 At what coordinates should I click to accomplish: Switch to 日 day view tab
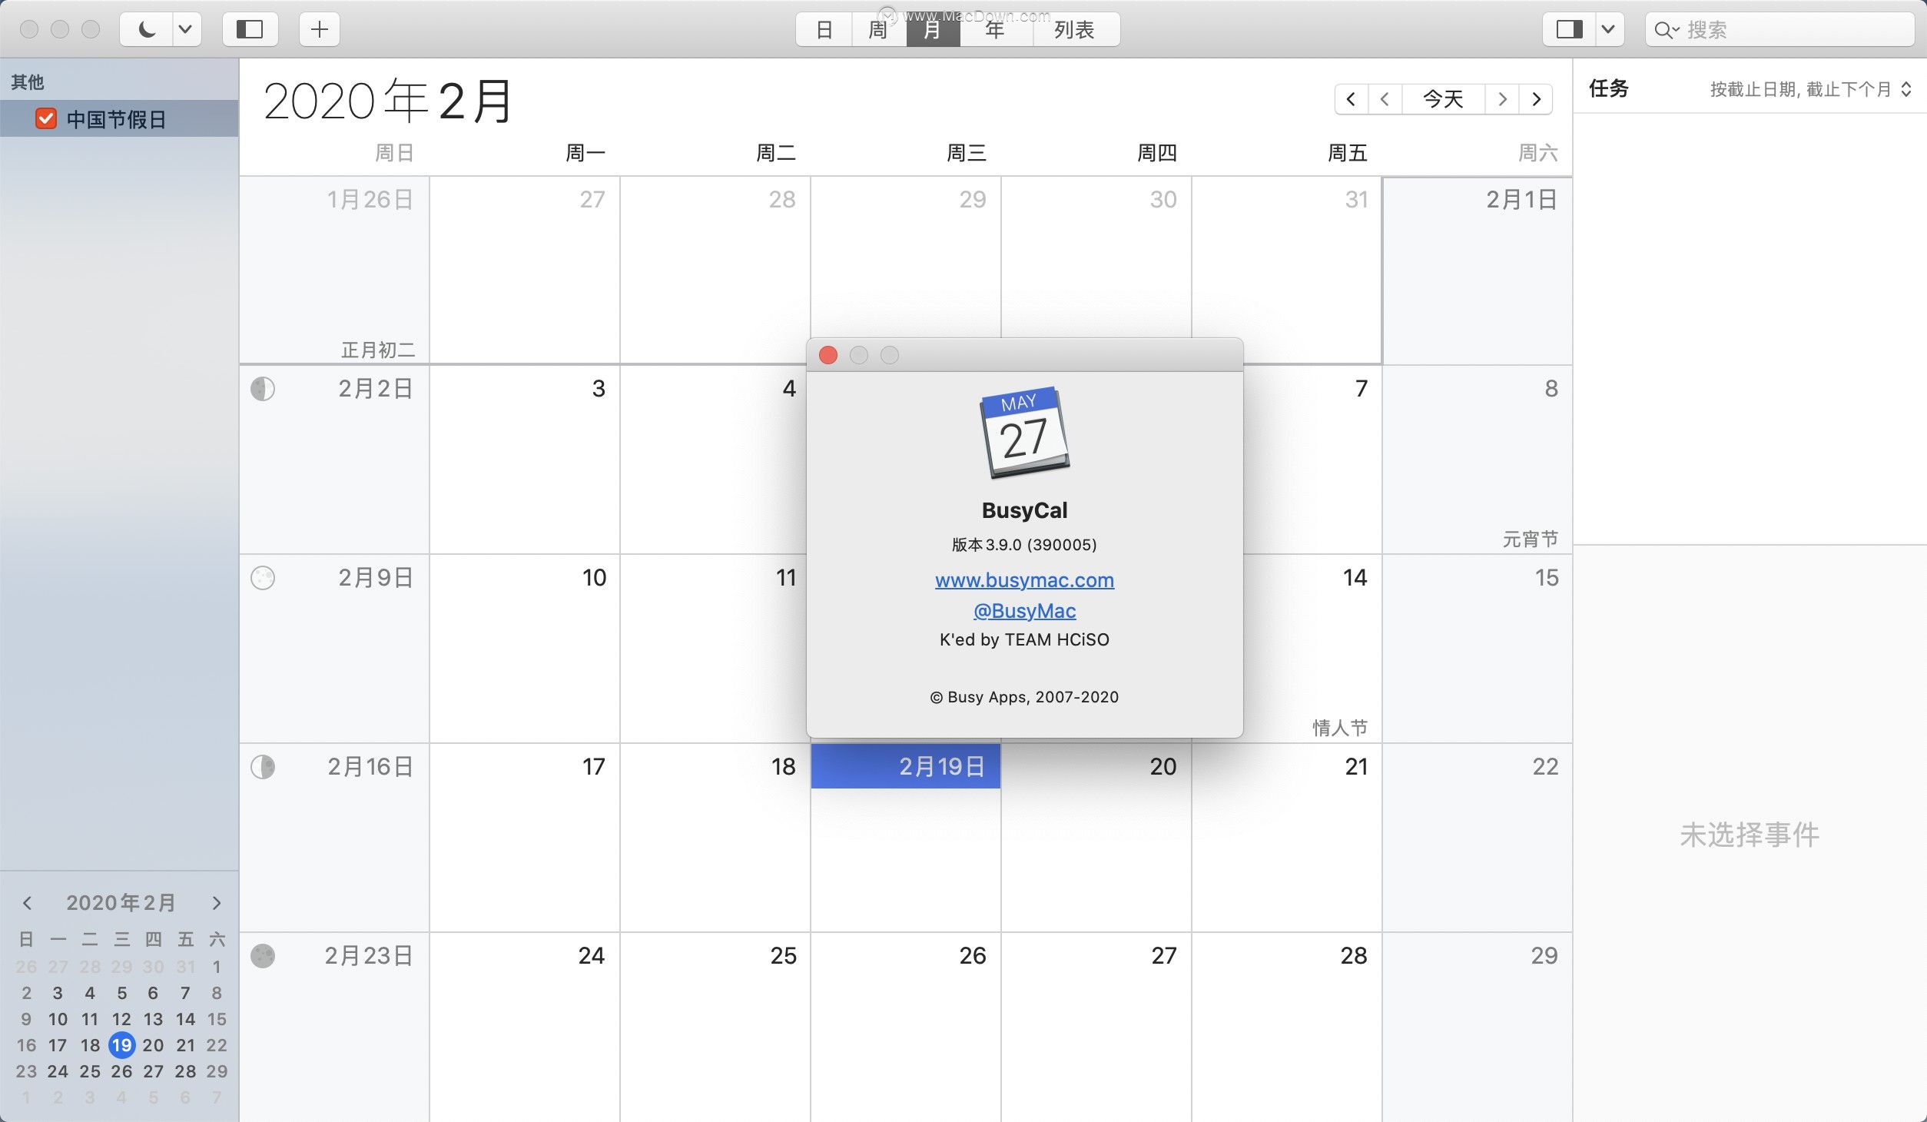(824, 29)
